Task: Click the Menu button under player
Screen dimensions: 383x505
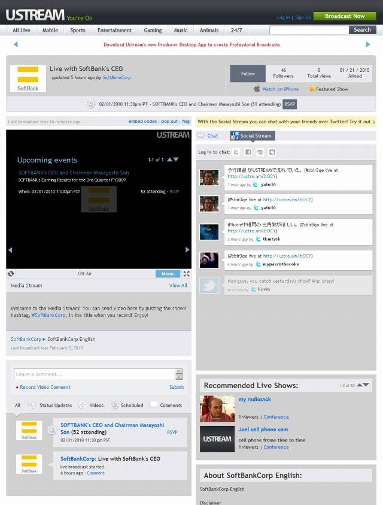Action: pos(168,273)
